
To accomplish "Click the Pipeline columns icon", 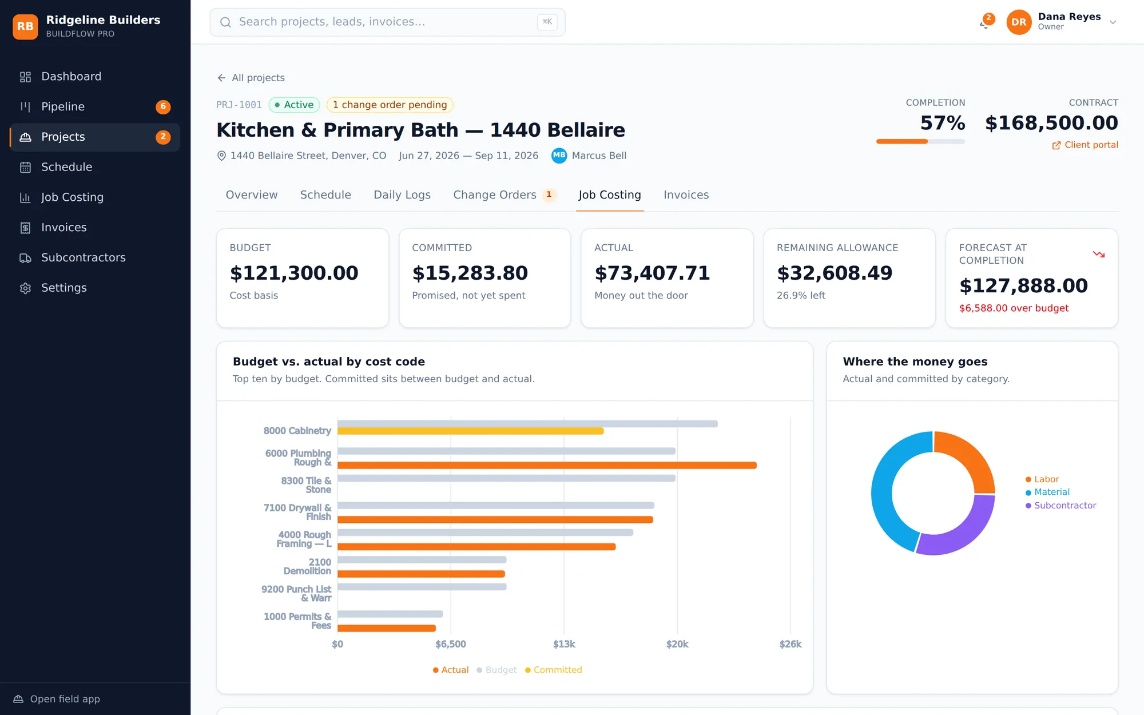I will click(25, 107).
